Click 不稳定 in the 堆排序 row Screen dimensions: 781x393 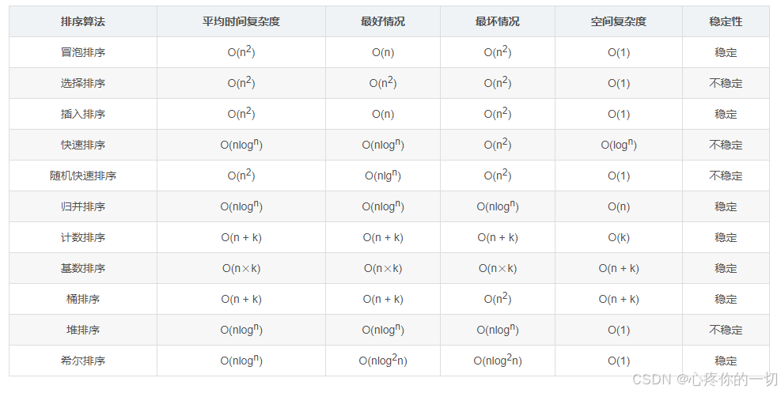pos(726,330)
